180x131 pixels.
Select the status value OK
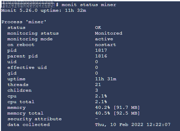[98, 28]
